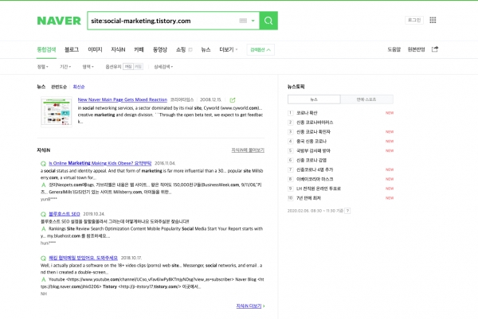Open news topic 4 중국 신종 코로나

pos(311,142)
